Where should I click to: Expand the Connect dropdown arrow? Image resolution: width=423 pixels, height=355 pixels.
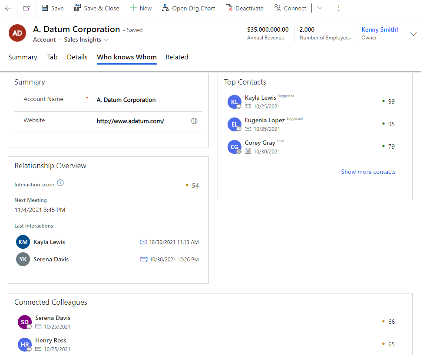coord(320,8)
